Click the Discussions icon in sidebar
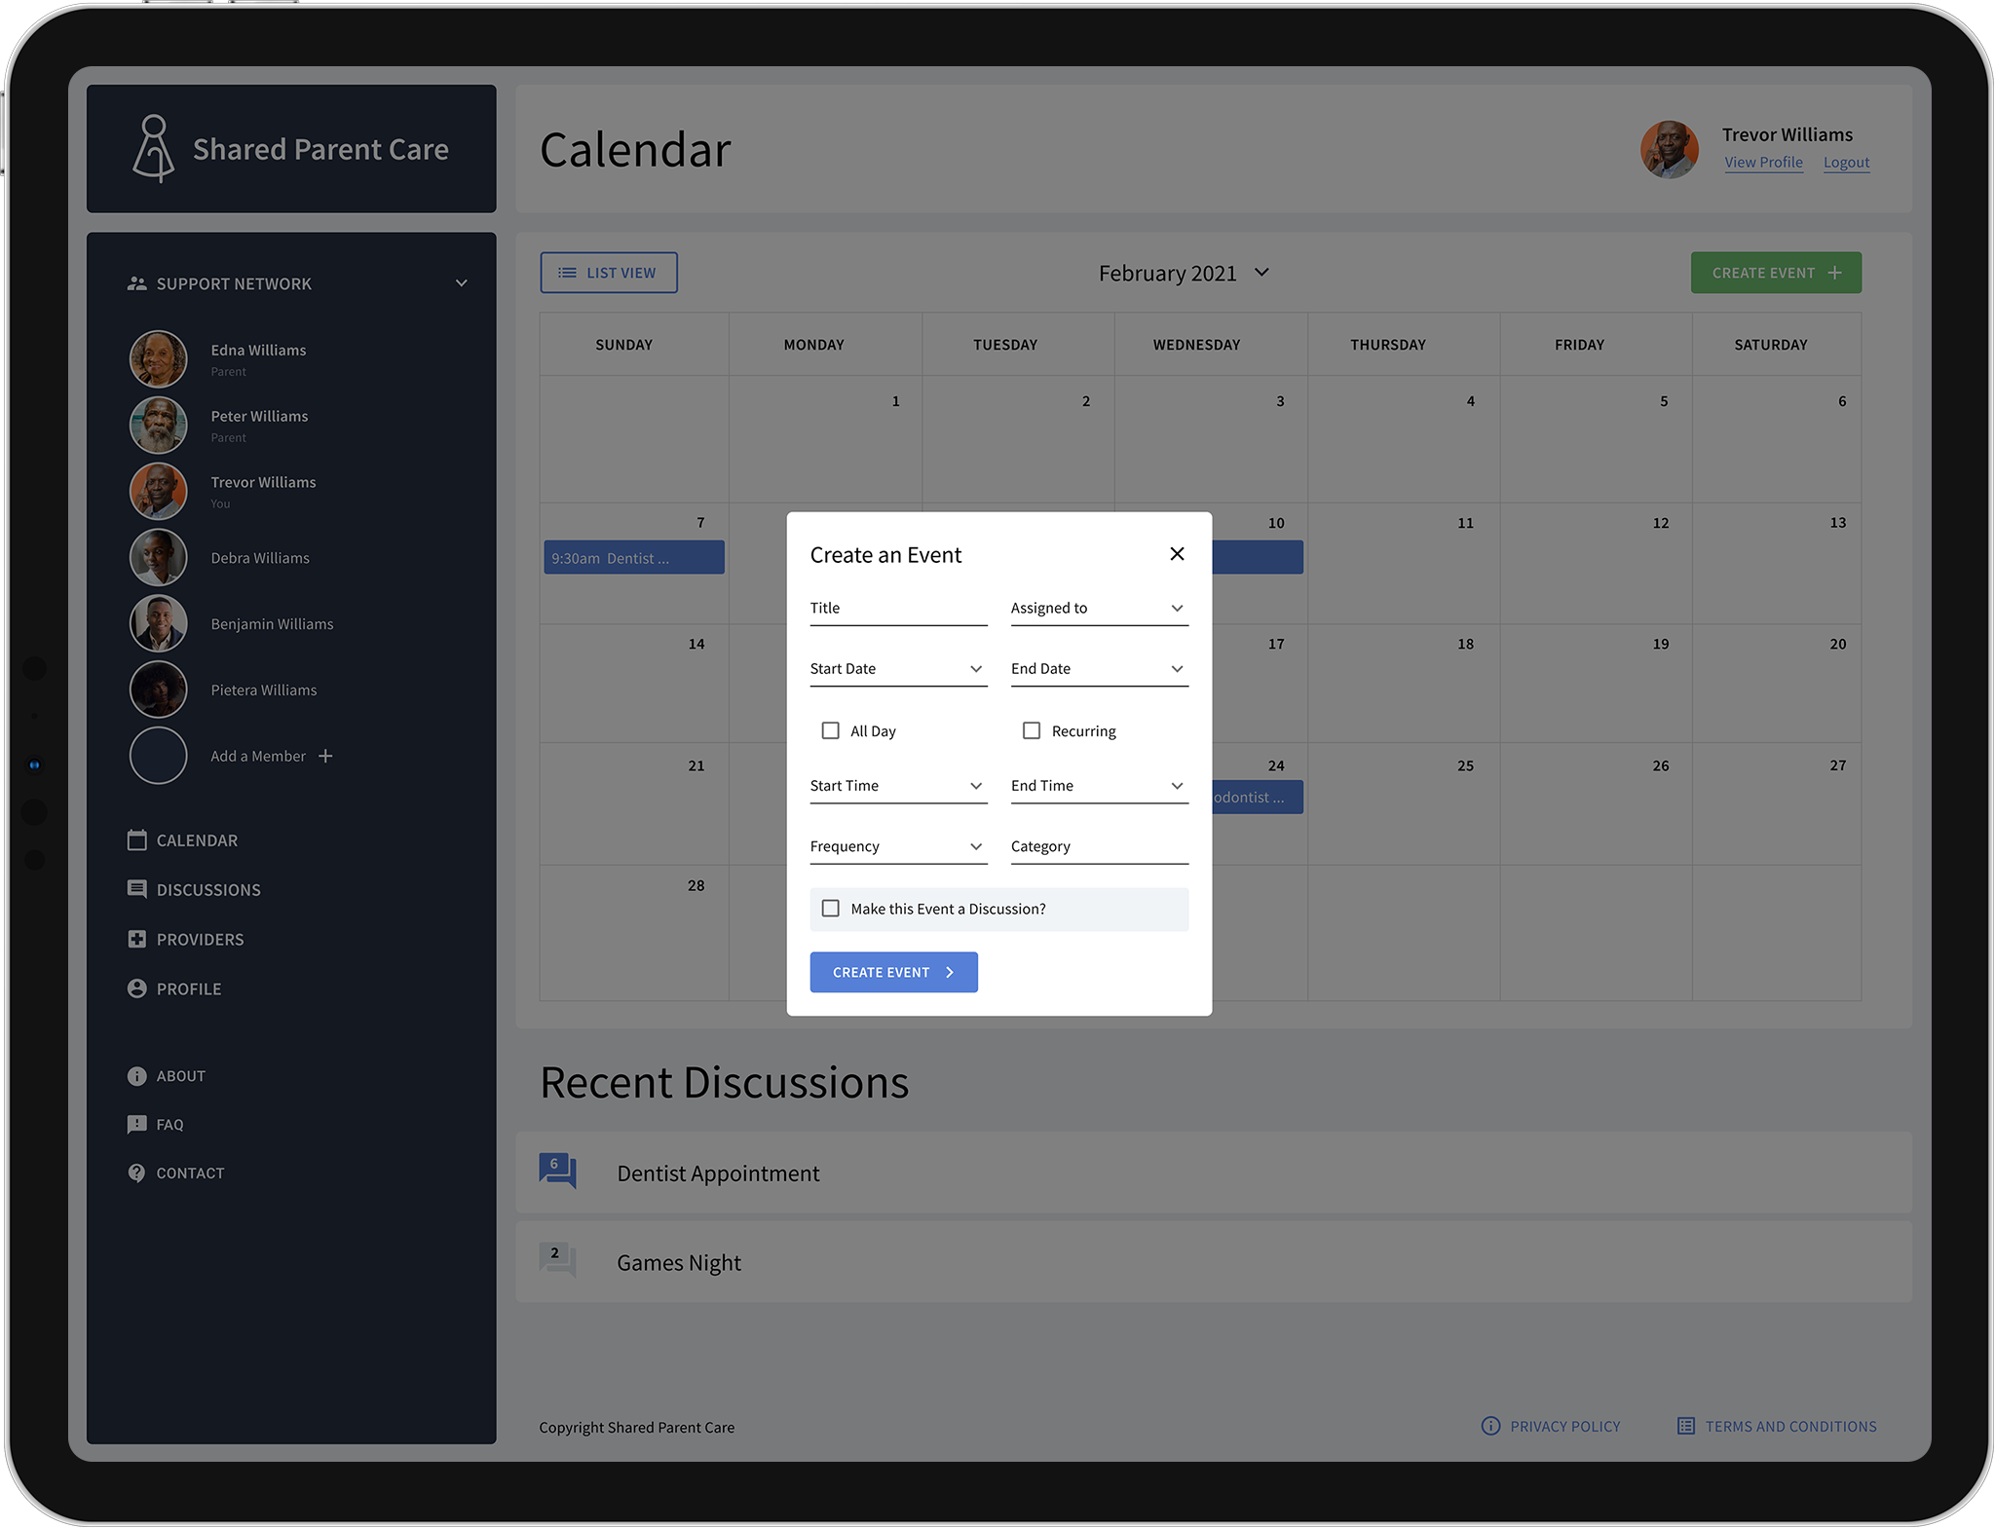Viewport: 1995px width, 1528px height. pos(136,889)
